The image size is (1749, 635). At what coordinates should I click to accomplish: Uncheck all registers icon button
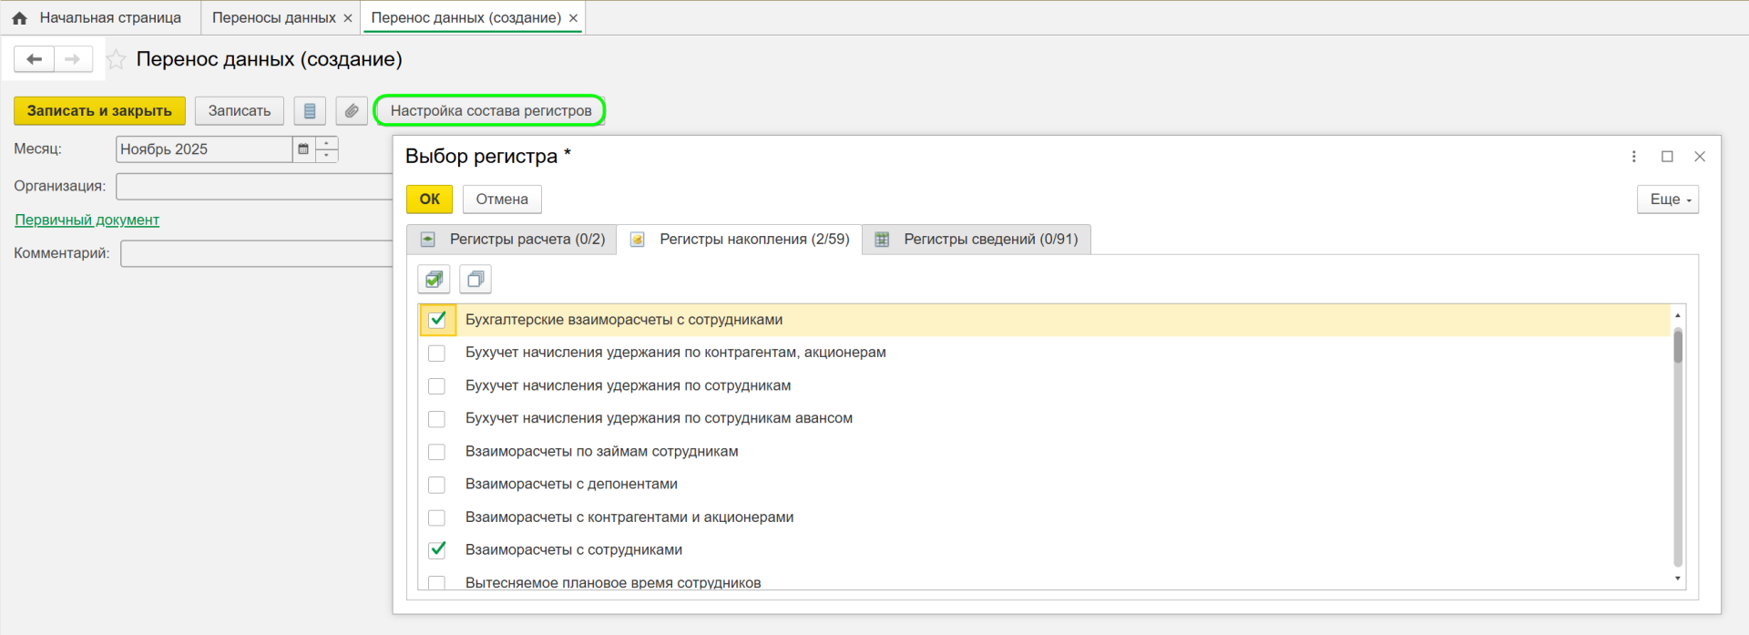pos(476,280)
